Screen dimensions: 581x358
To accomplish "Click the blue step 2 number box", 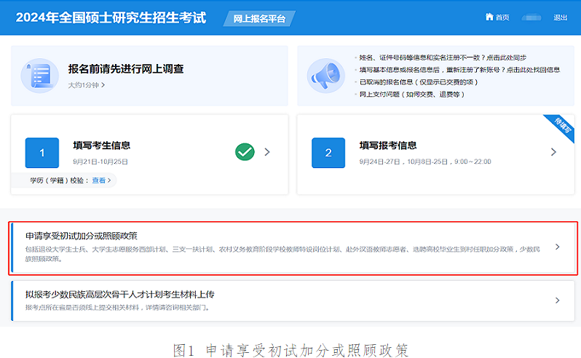I will coord(328,153).
